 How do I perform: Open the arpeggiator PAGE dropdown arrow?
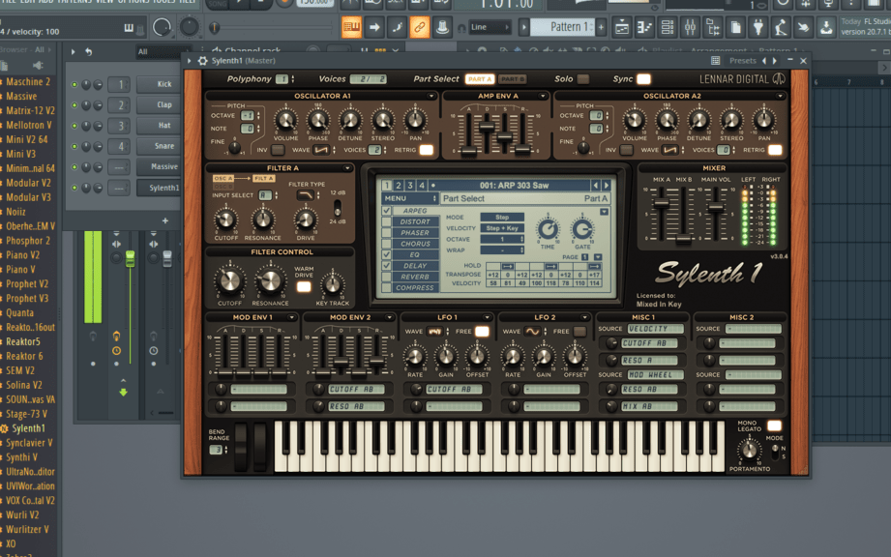click(598, 257)
